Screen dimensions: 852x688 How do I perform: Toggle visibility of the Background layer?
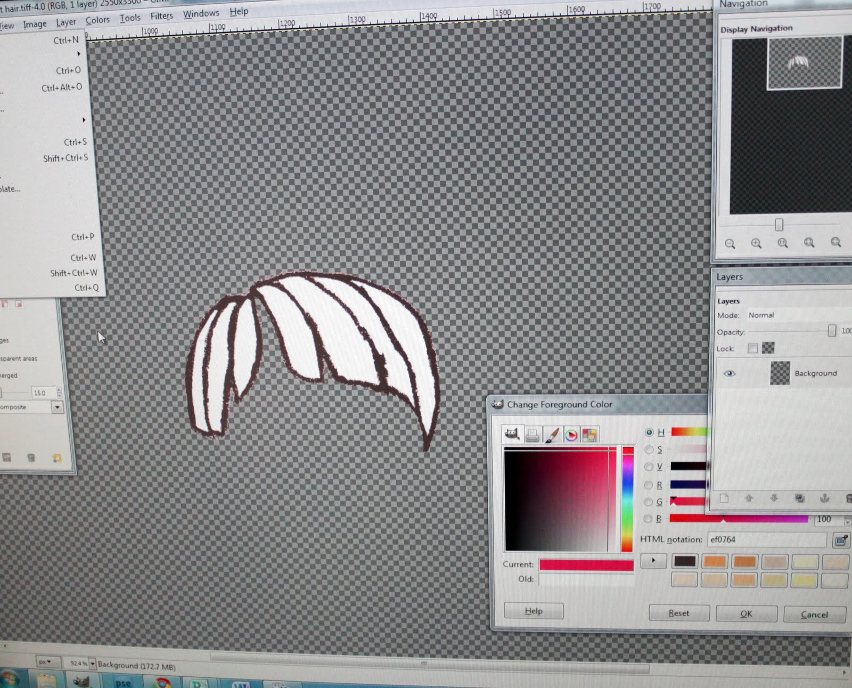coord(729,373)
